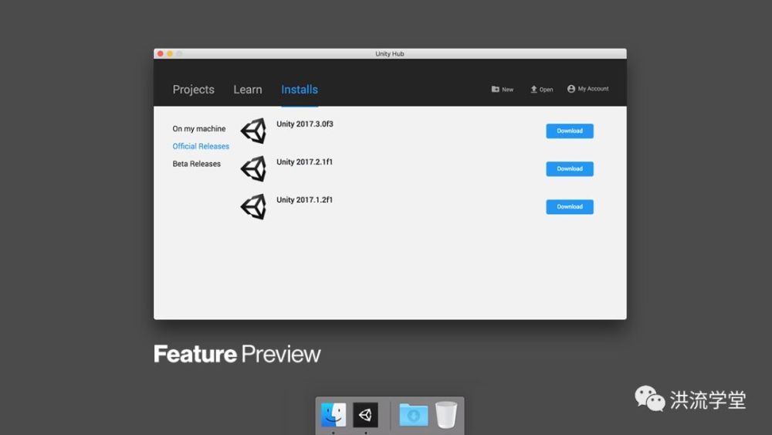
Task: Launch Unity Hub from the dock
Action: coord(365,415)
